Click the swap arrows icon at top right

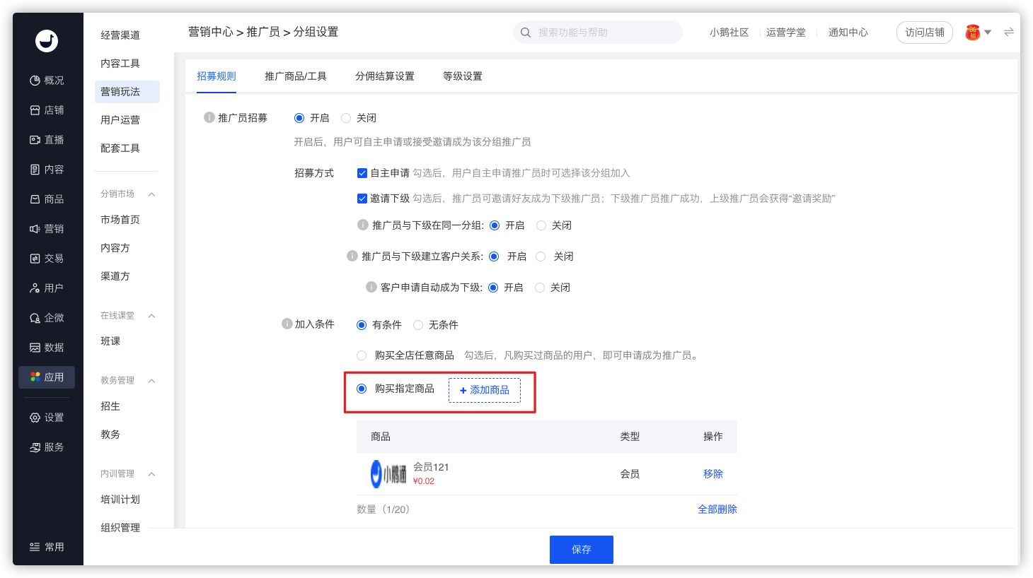pos(1009,32)
